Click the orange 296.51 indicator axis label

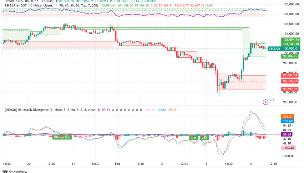coord(288,116)
